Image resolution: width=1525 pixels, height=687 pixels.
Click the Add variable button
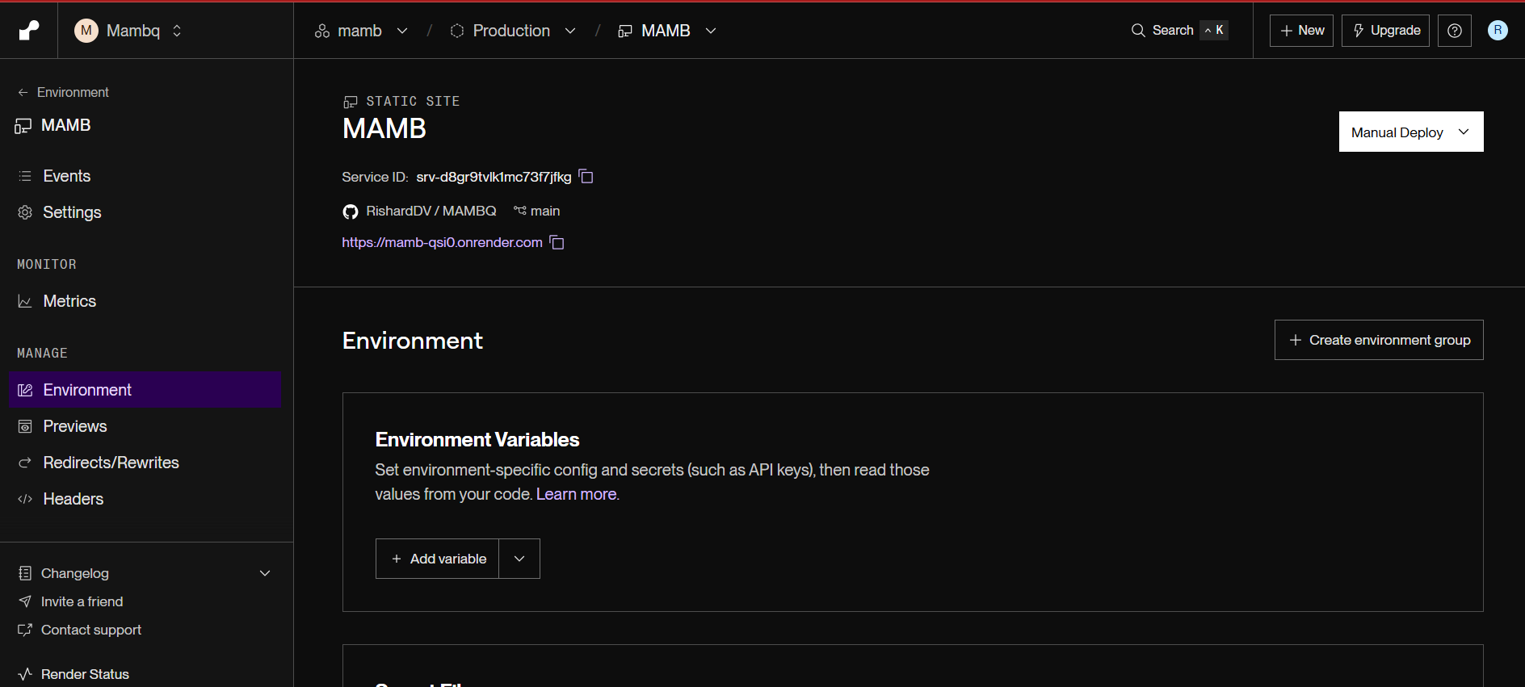[437, 559]
